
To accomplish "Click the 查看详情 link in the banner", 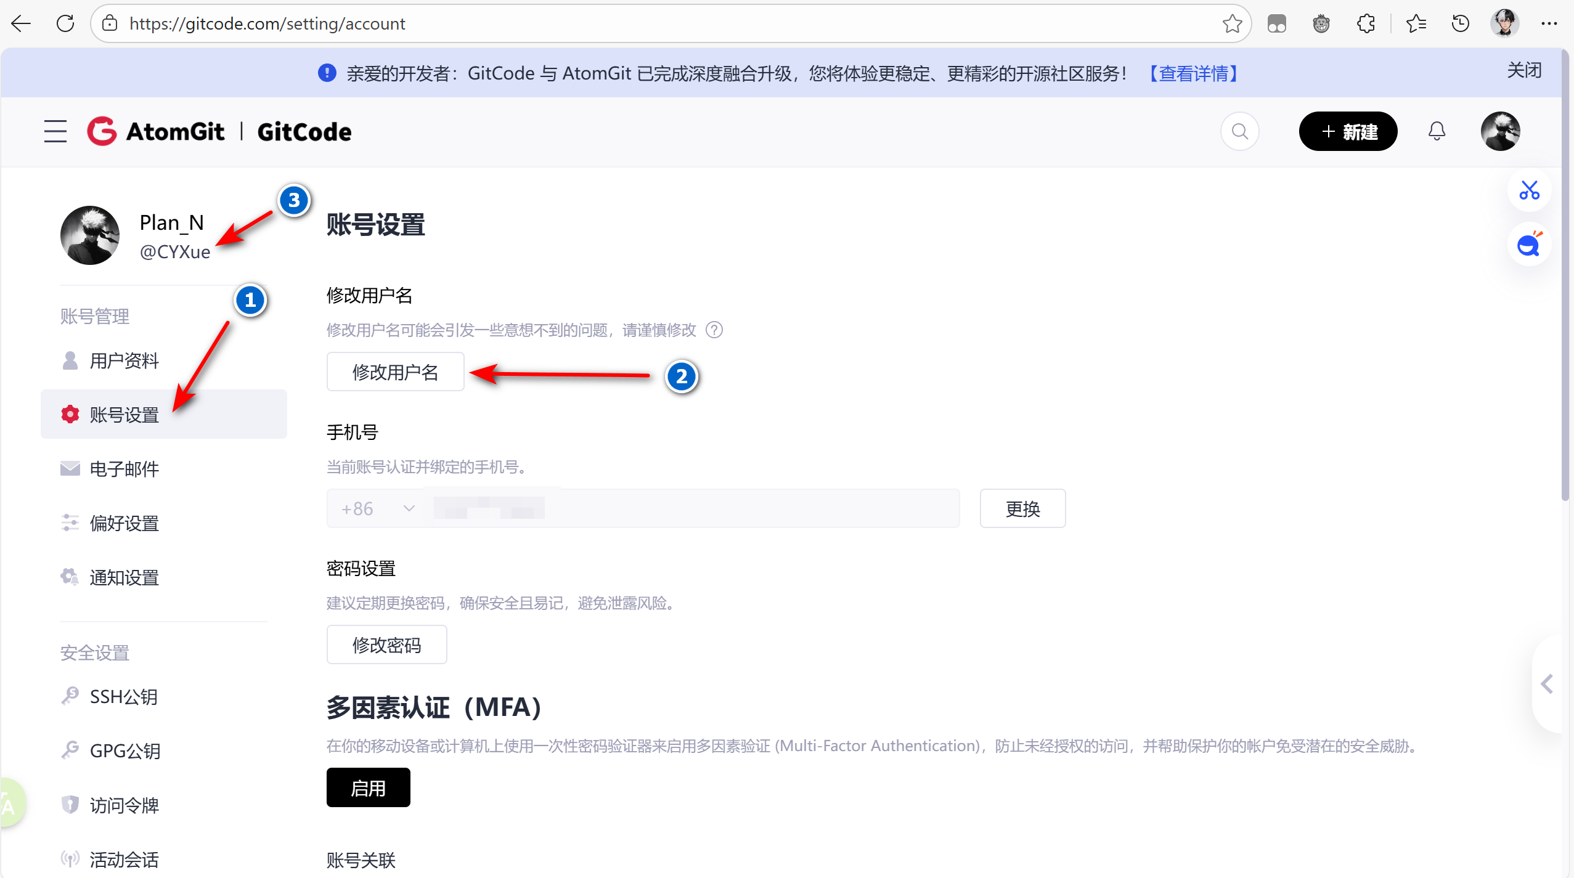I will (1194, 73).
